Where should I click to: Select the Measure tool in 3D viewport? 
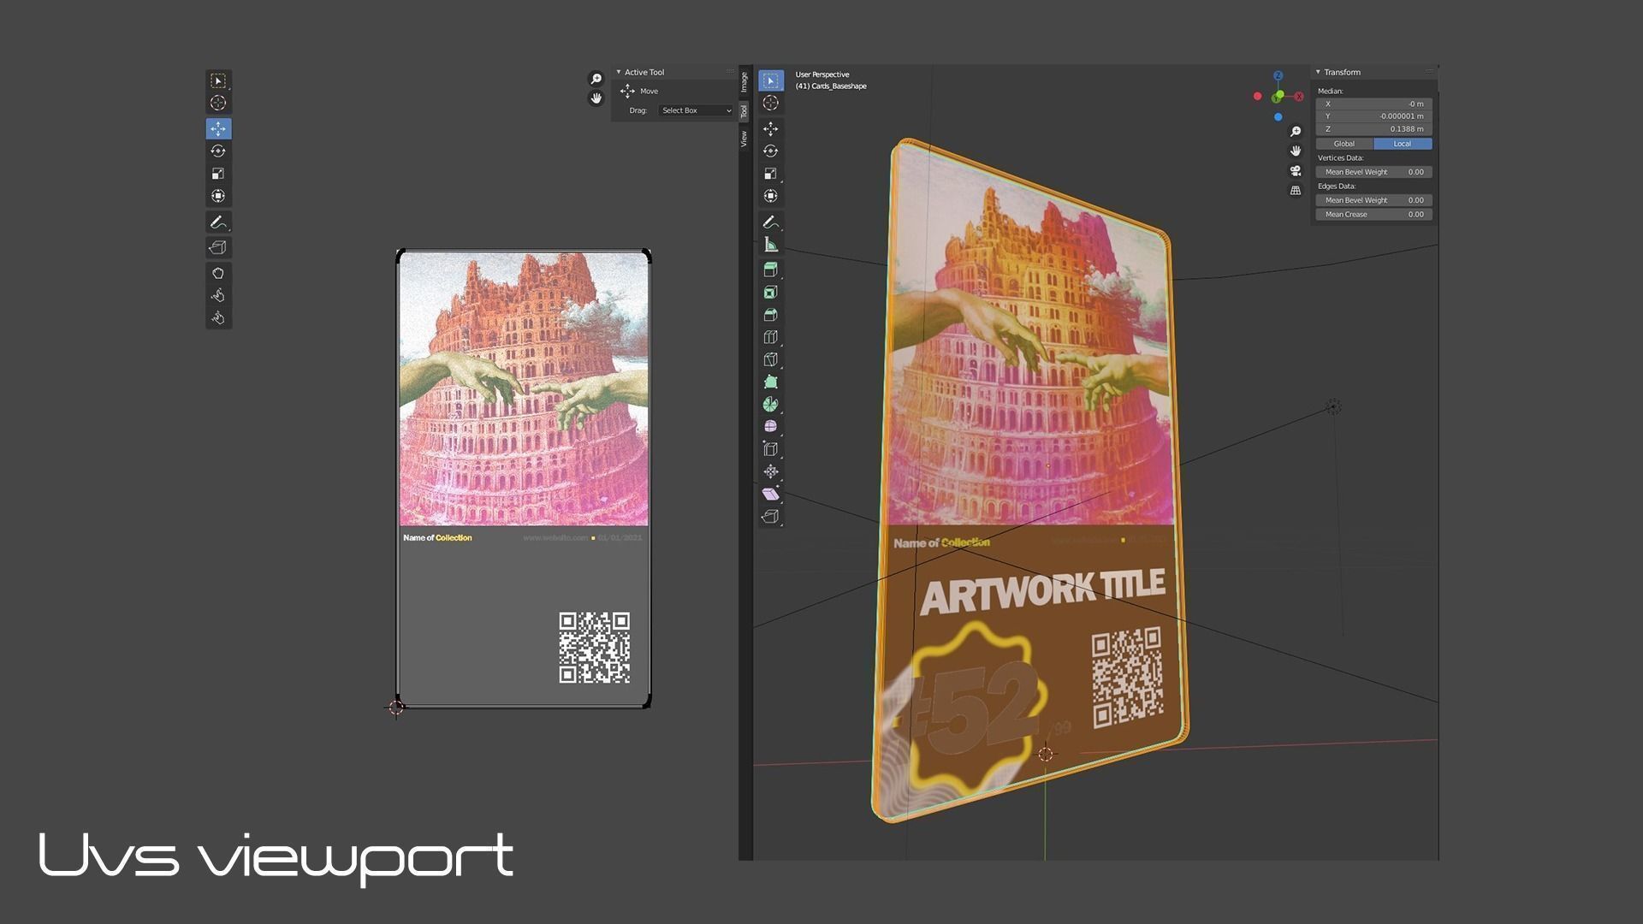[x=770, y=245]
